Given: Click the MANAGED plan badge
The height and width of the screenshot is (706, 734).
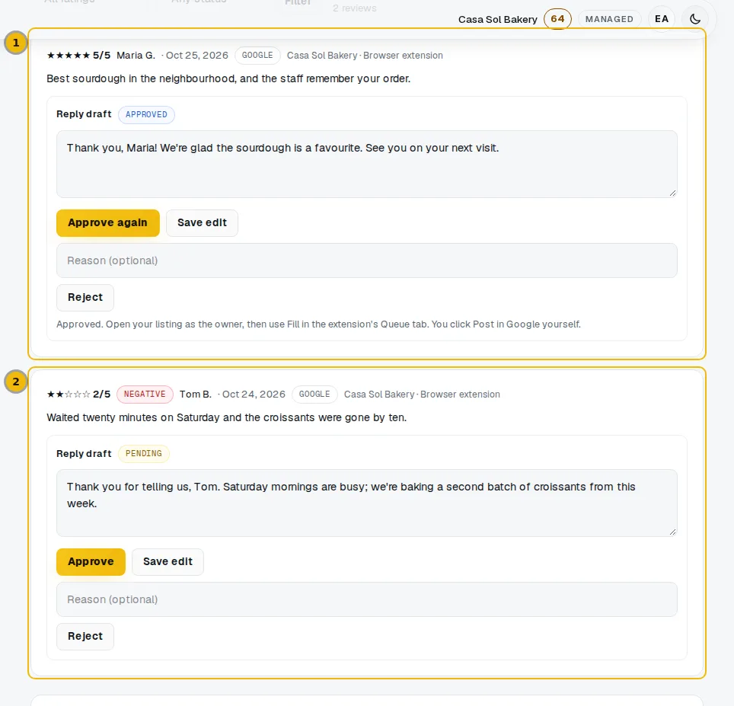Looking at the screenshot, I should pos(609,19).
